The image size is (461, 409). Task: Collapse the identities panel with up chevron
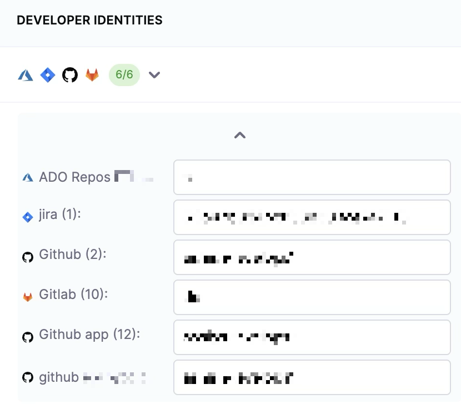(x=239, y=135)
